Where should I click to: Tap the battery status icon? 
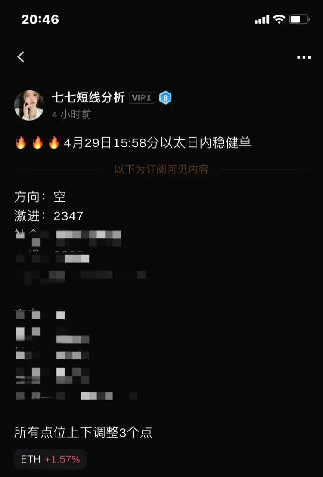(299, 19)
